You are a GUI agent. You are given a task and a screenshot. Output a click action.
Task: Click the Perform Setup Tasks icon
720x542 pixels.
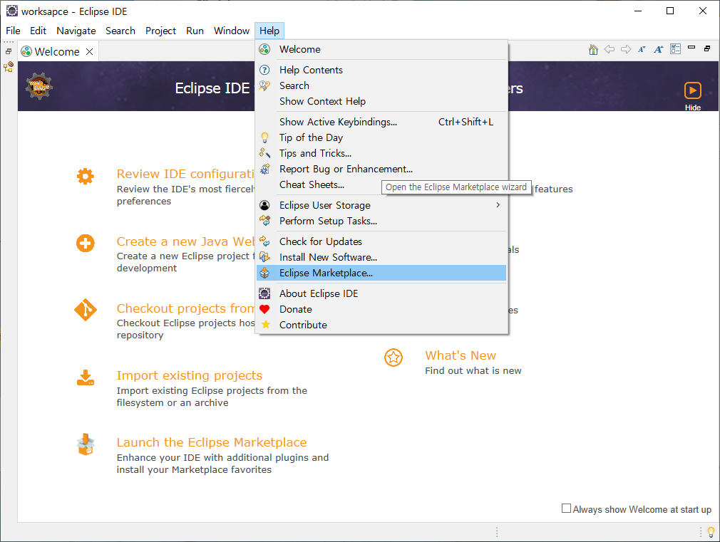tap(264, 221)
